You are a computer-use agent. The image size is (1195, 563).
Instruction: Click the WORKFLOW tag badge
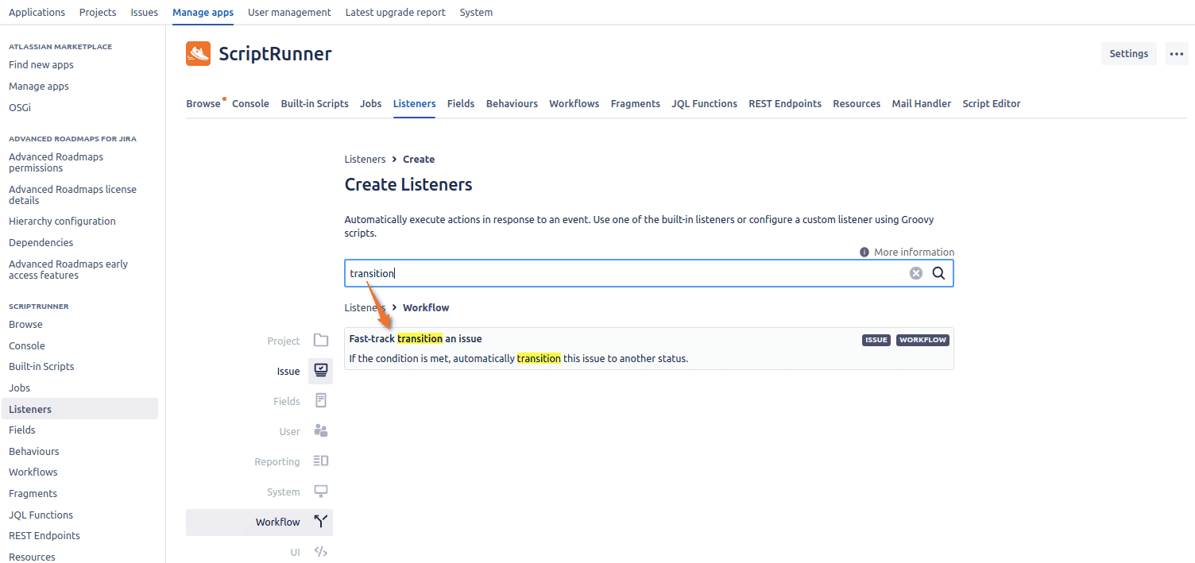click(x=923, y=340)
